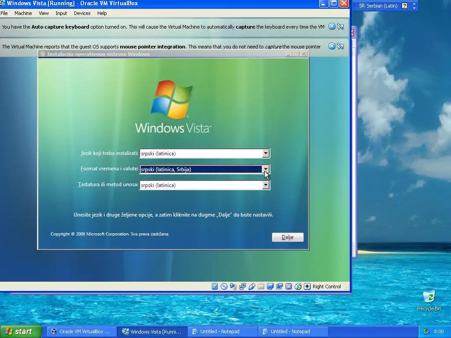451x338 pixels.
Task: Click the network adapters indicator in status bar
Action: coord(243,286)
